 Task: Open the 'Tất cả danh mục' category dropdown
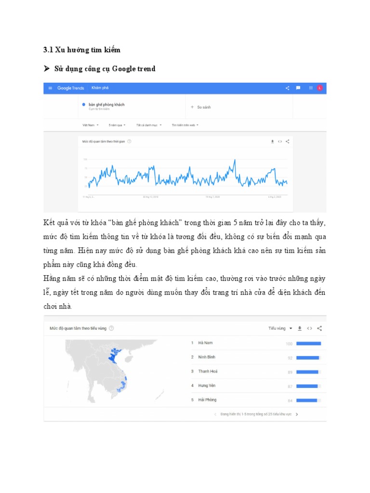click(147, 125)
